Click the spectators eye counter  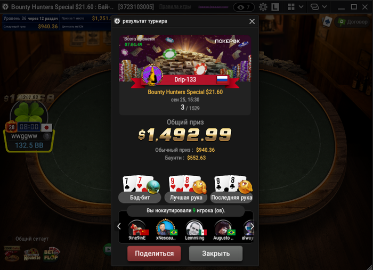pos(244,7)
